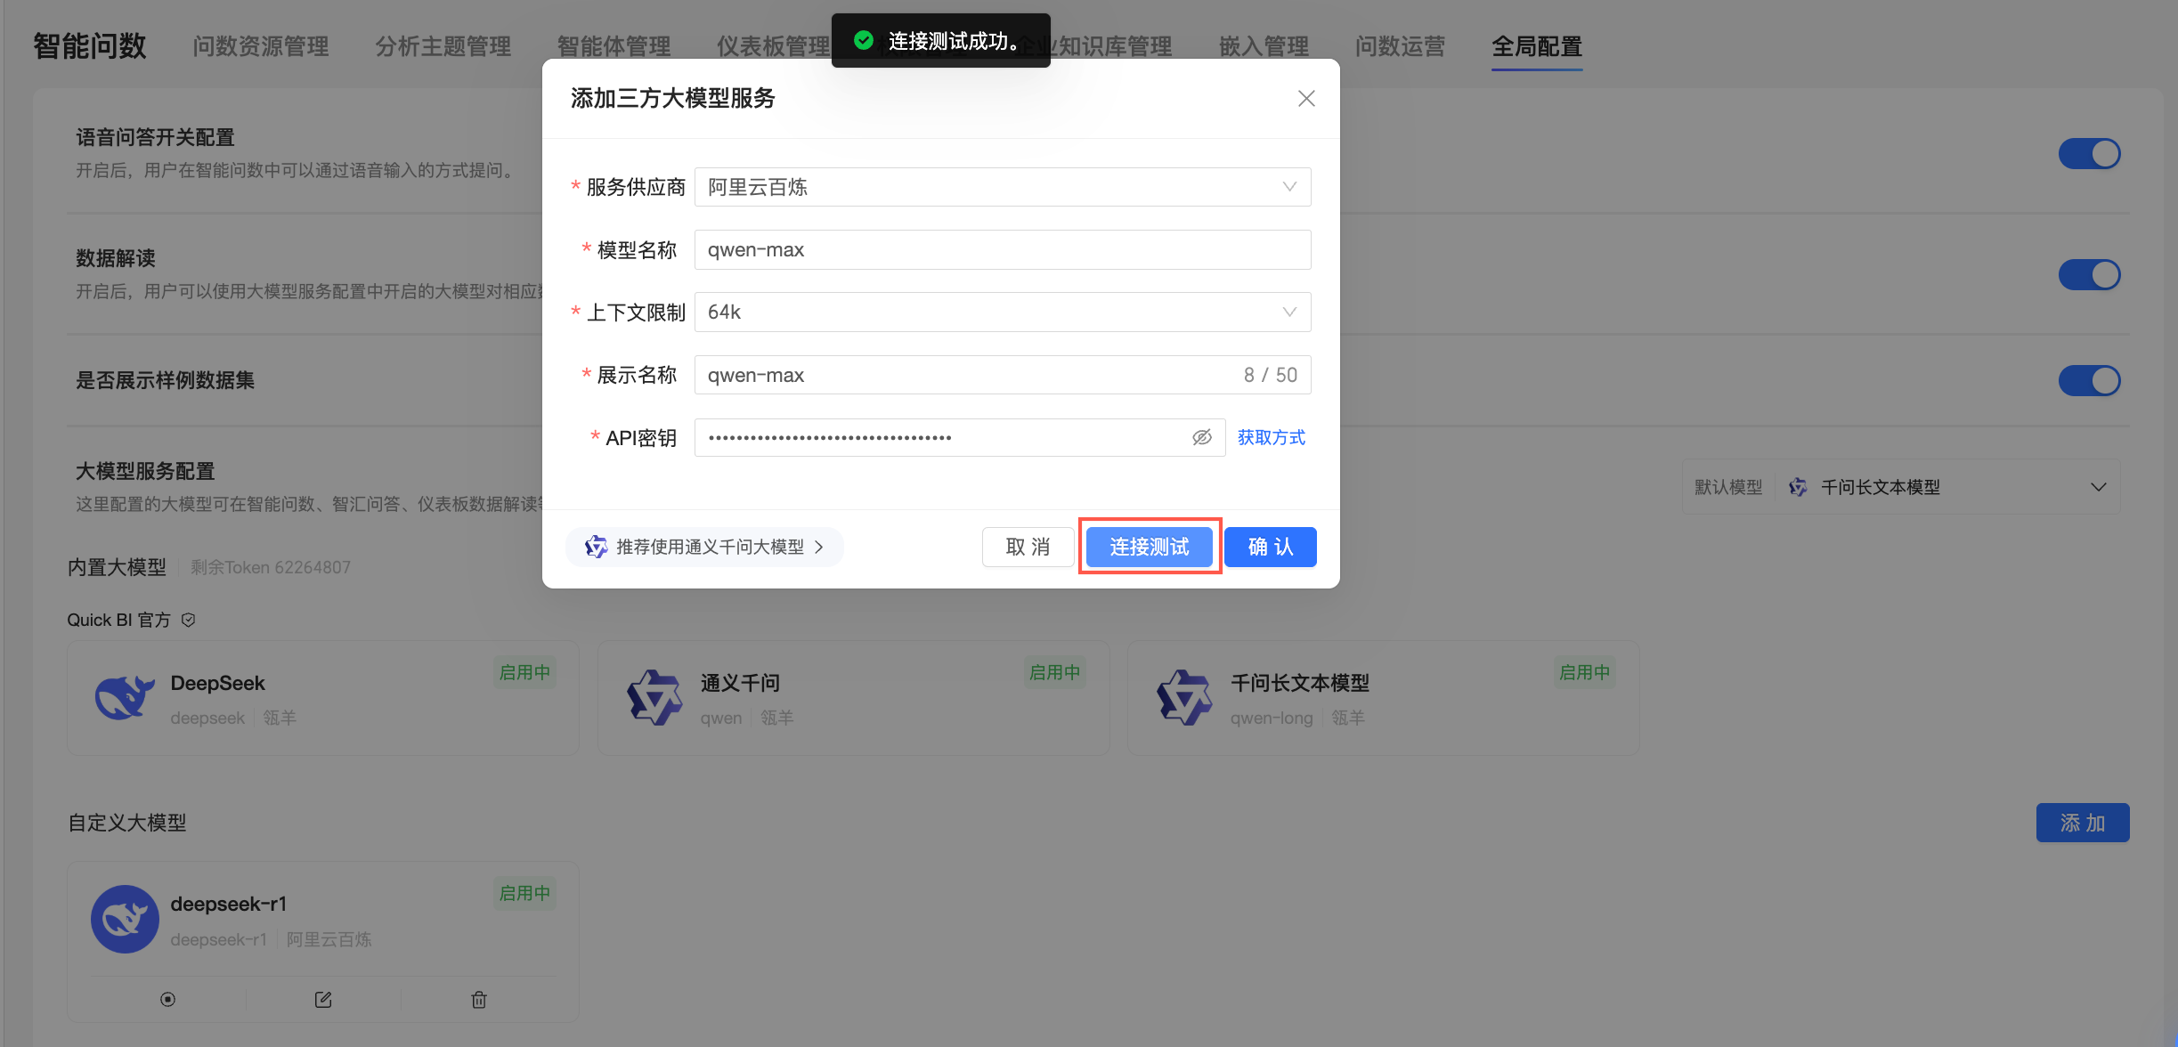
Task: Click the 自定义大模型 section label
Action: click(127, 823)
